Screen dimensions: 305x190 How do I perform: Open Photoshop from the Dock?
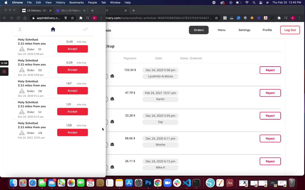[148, 183]
